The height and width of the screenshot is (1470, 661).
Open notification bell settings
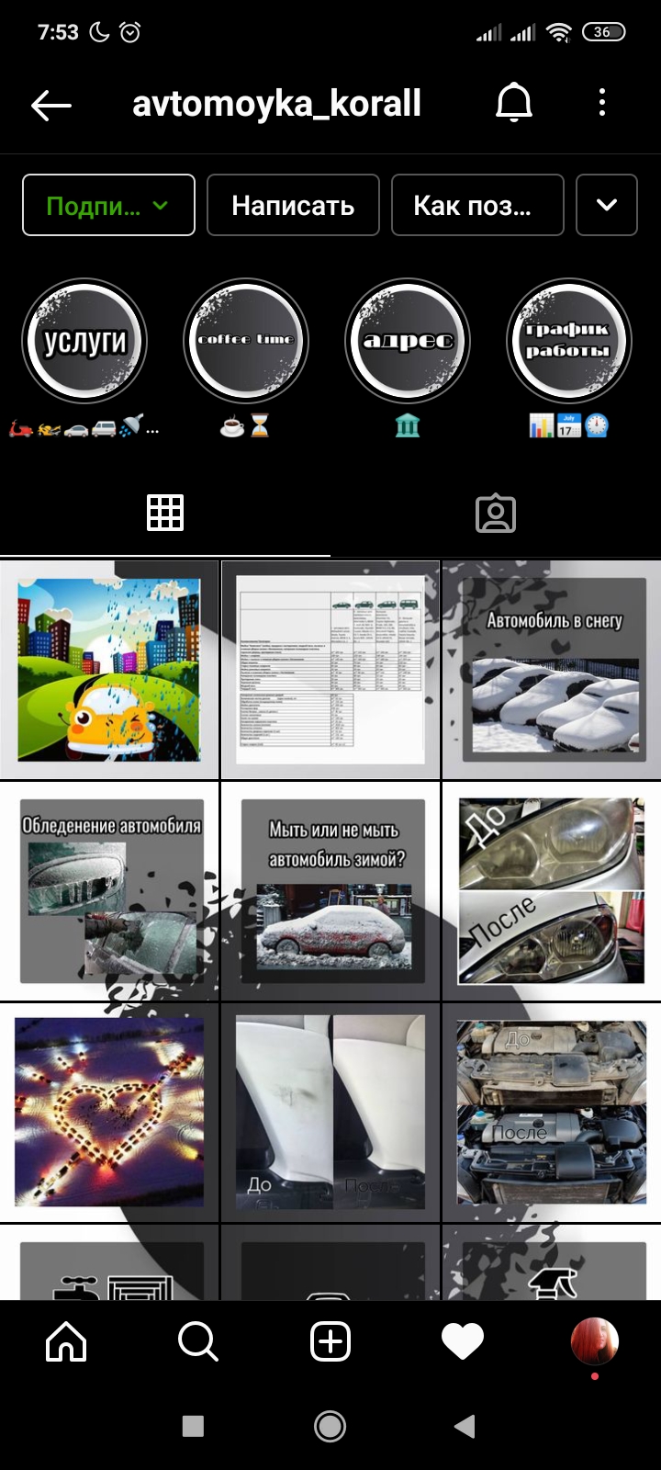click(514, 103)
